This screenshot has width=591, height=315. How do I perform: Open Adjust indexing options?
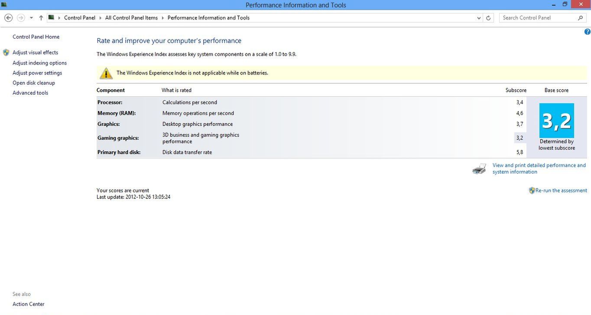click(x=39, y=63)
